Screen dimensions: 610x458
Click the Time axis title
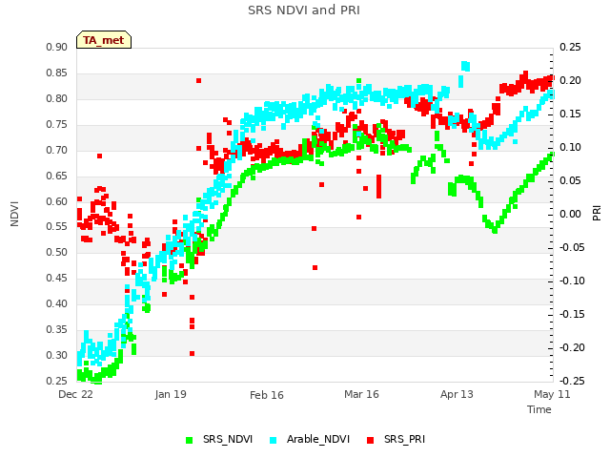pyautogui.click(x=539, y=409)
